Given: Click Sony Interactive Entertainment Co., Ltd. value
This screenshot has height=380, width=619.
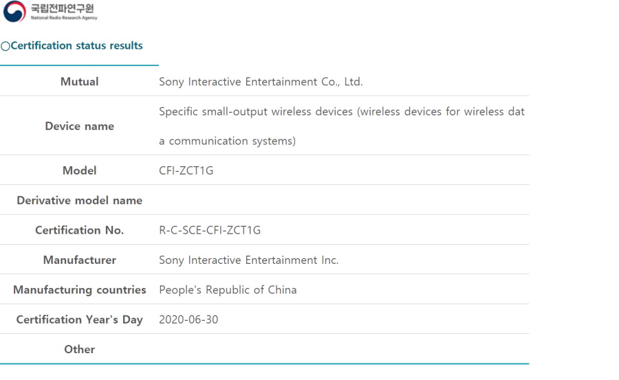Looking at the screenshot, I should [261, 82].
